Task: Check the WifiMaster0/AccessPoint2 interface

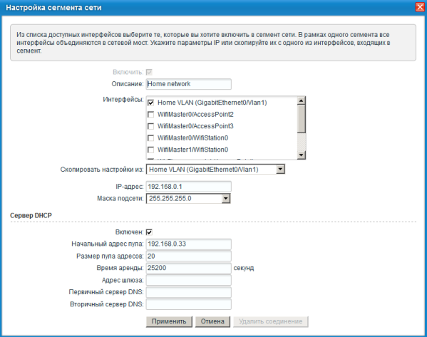Action: click(150, 115)
